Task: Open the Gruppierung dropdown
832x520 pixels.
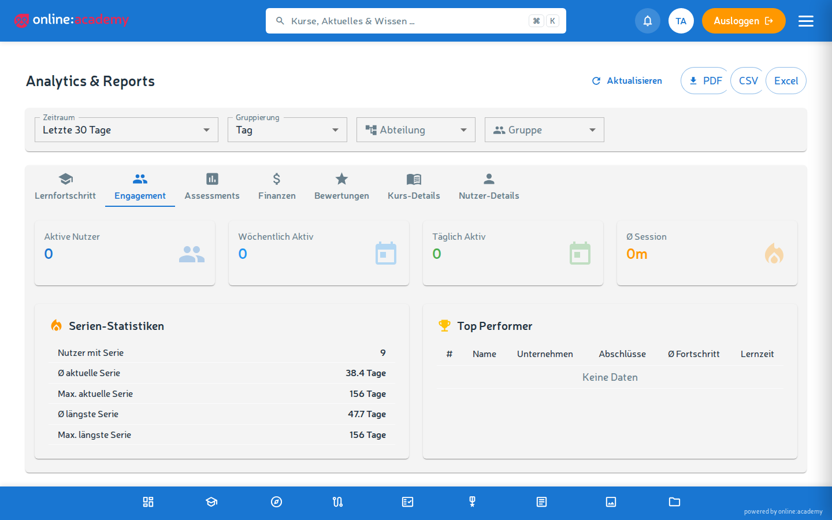Action: click(287, 130)
